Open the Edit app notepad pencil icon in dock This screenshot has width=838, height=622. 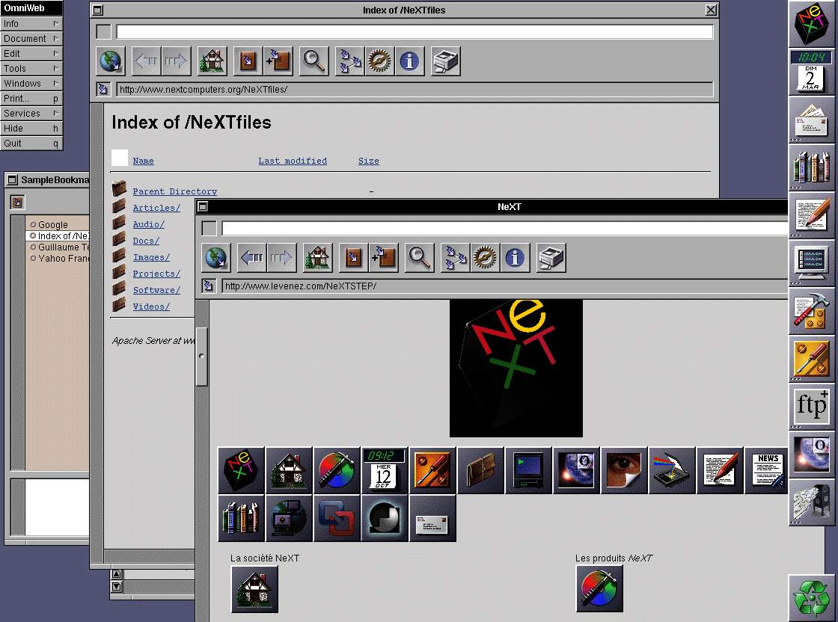(811, 215)
